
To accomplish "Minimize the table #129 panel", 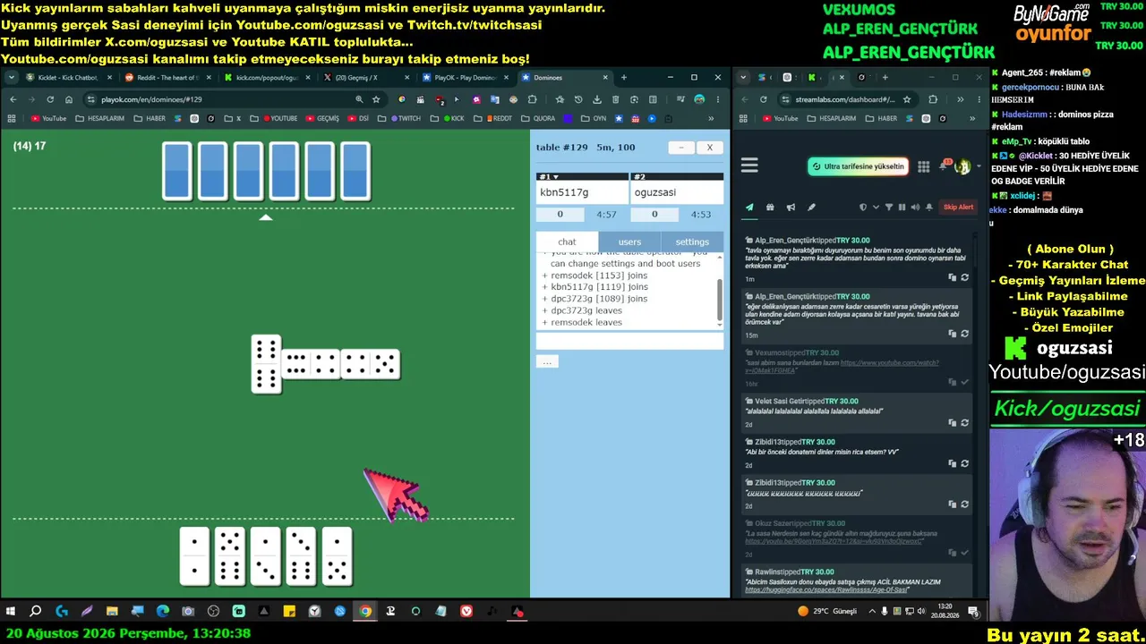I will coord(681,148).
